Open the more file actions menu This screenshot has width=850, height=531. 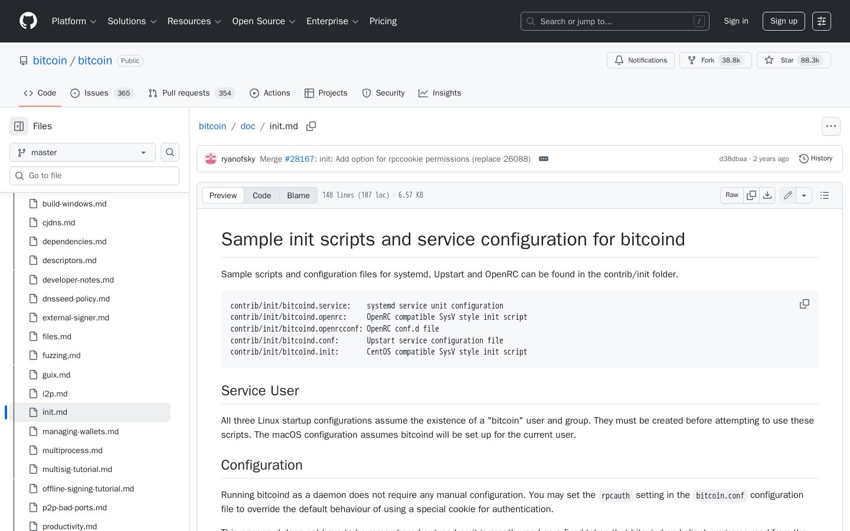tap(831, 126)
